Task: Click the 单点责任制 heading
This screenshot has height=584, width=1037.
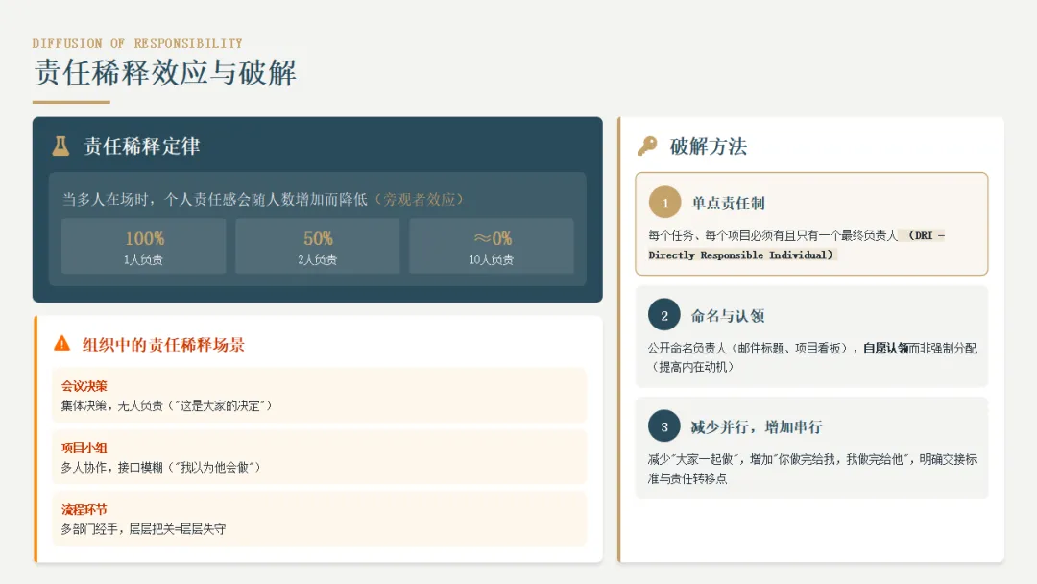Action: point(728,203)
